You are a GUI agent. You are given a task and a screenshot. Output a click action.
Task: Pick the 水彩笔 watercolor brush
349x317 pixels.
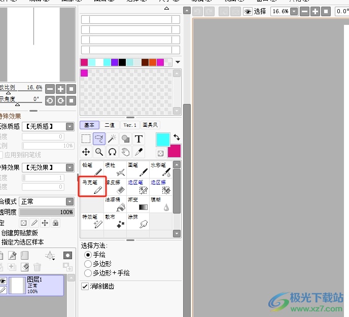click(161, 169)
